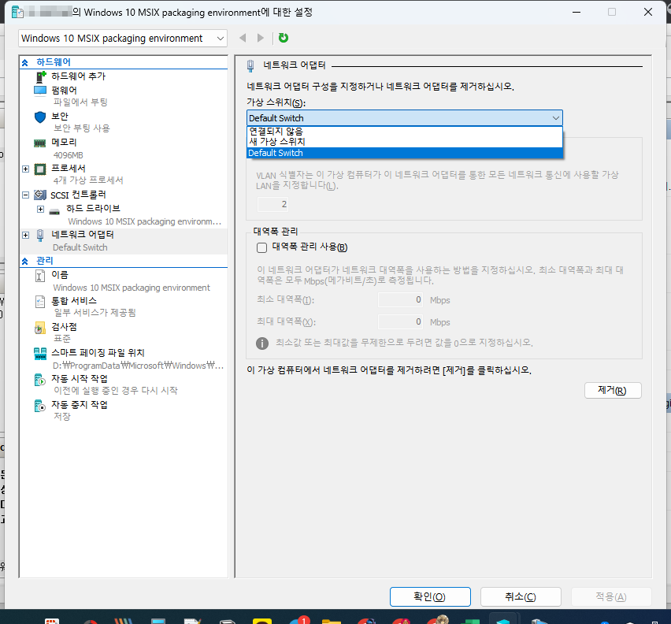Click the info icon near bandwidth note
The width and height of the screenshot is (671, 624).
[x=262, y=344]
